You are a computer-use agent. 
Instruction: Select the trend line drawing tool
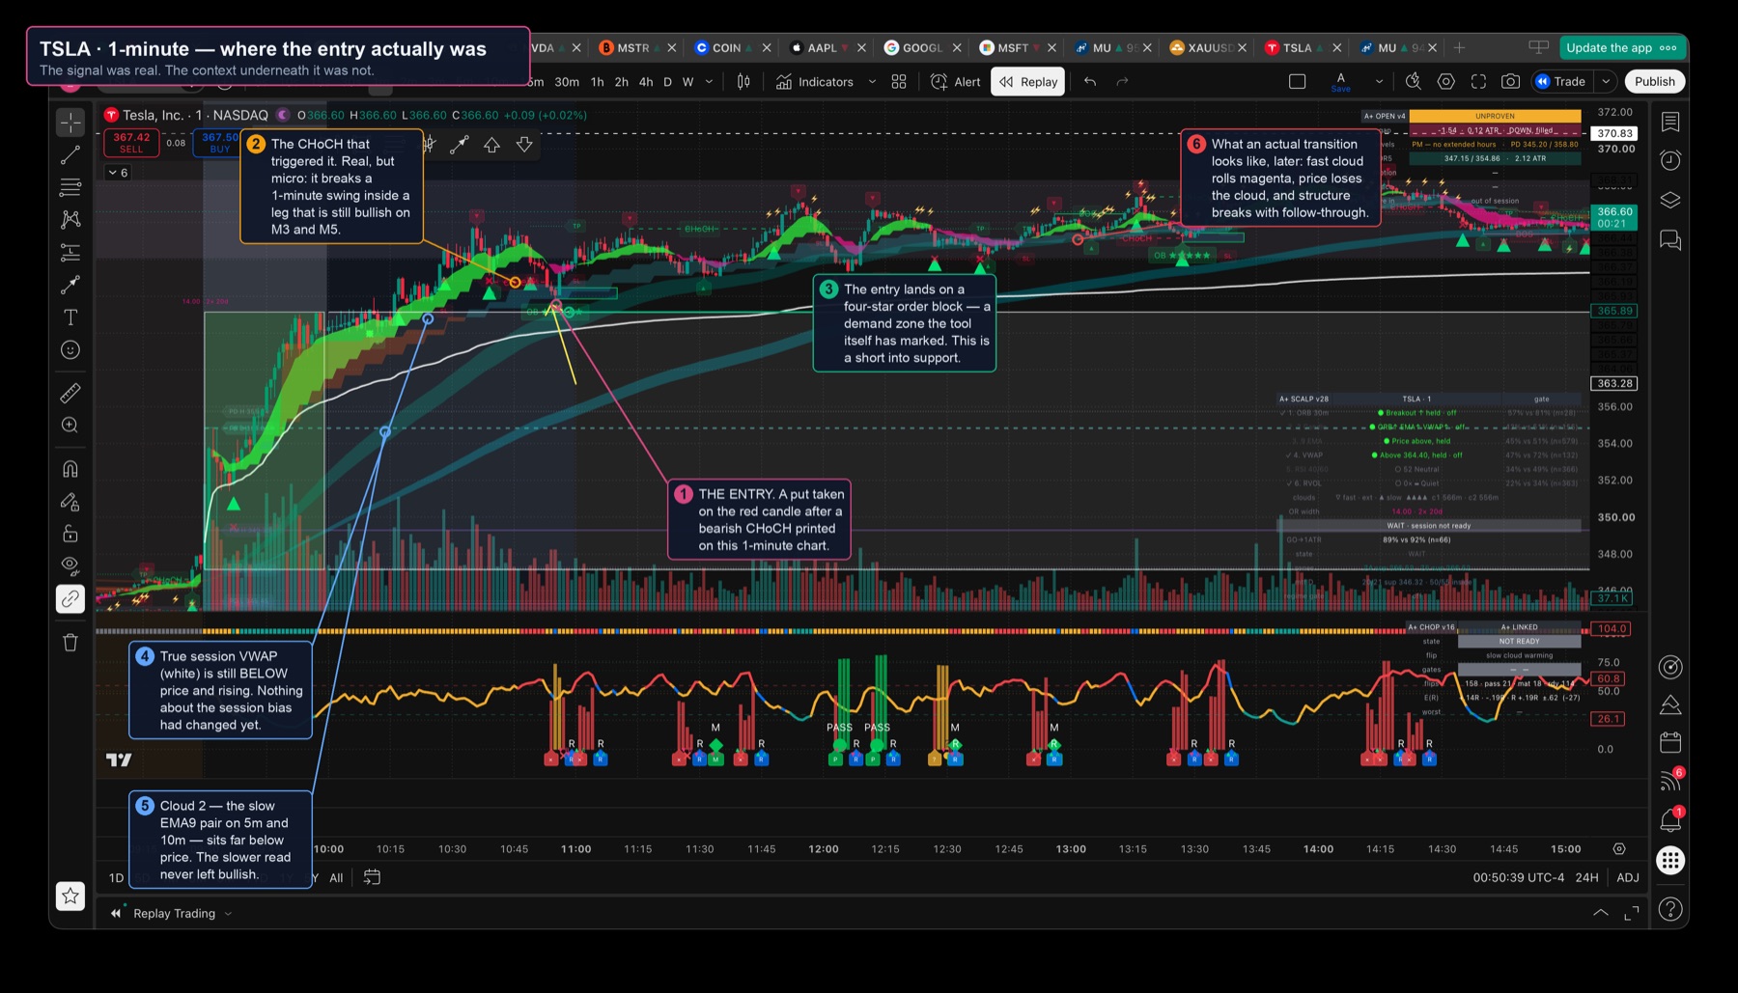pyautogui.click(x=70, y=154)
